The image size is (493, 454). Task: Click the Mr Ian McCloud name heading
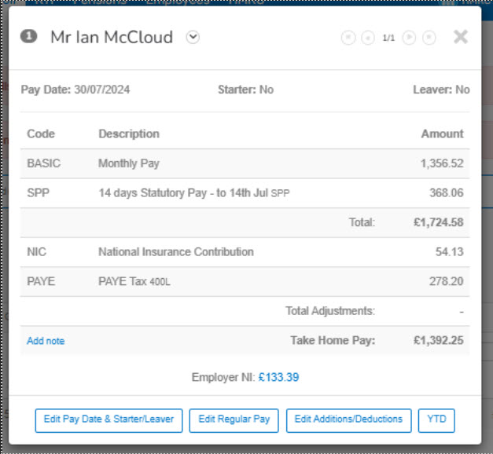pyautogui.click(x=112, y=38)
